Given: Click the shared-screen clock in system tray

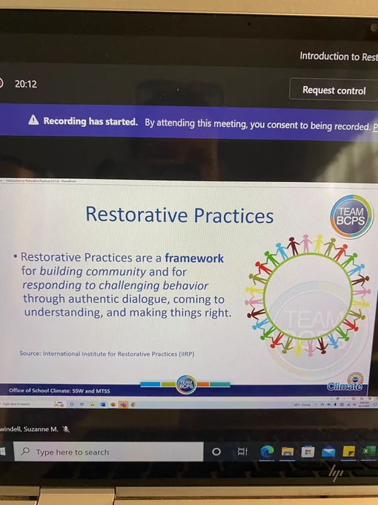Looking at the screenshot, I should click(x=364, y=404).
